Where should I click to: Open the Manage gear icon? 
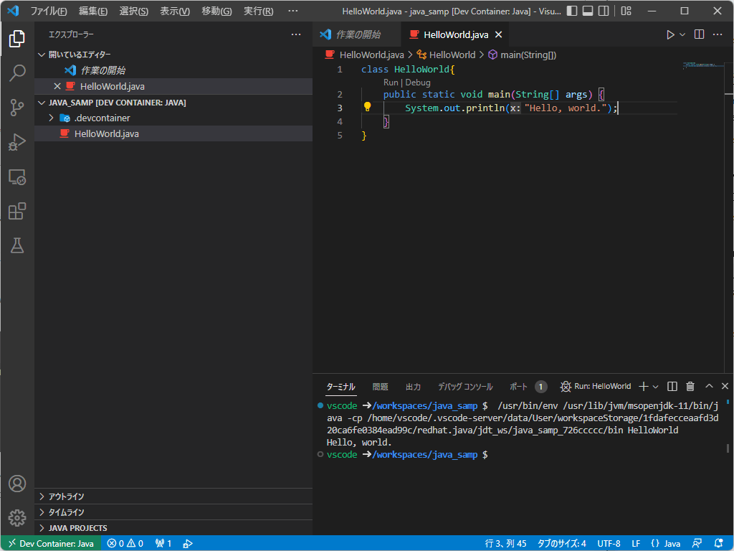point(17,517)
